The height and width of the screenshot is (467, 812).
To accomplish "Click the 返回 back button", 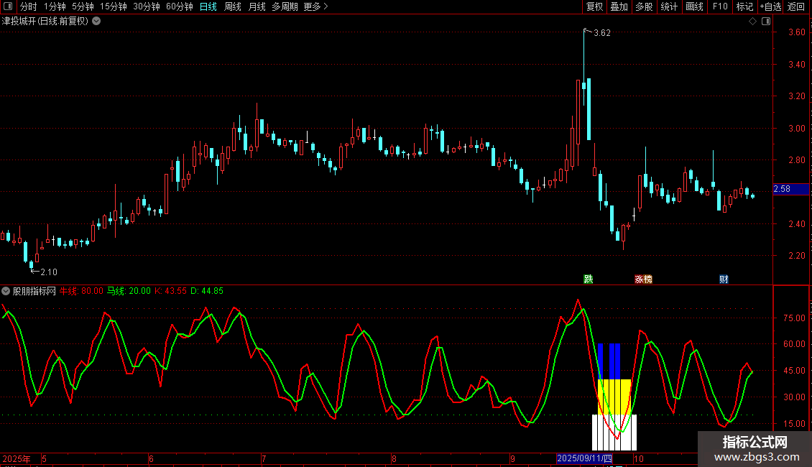I will [796, 6].
